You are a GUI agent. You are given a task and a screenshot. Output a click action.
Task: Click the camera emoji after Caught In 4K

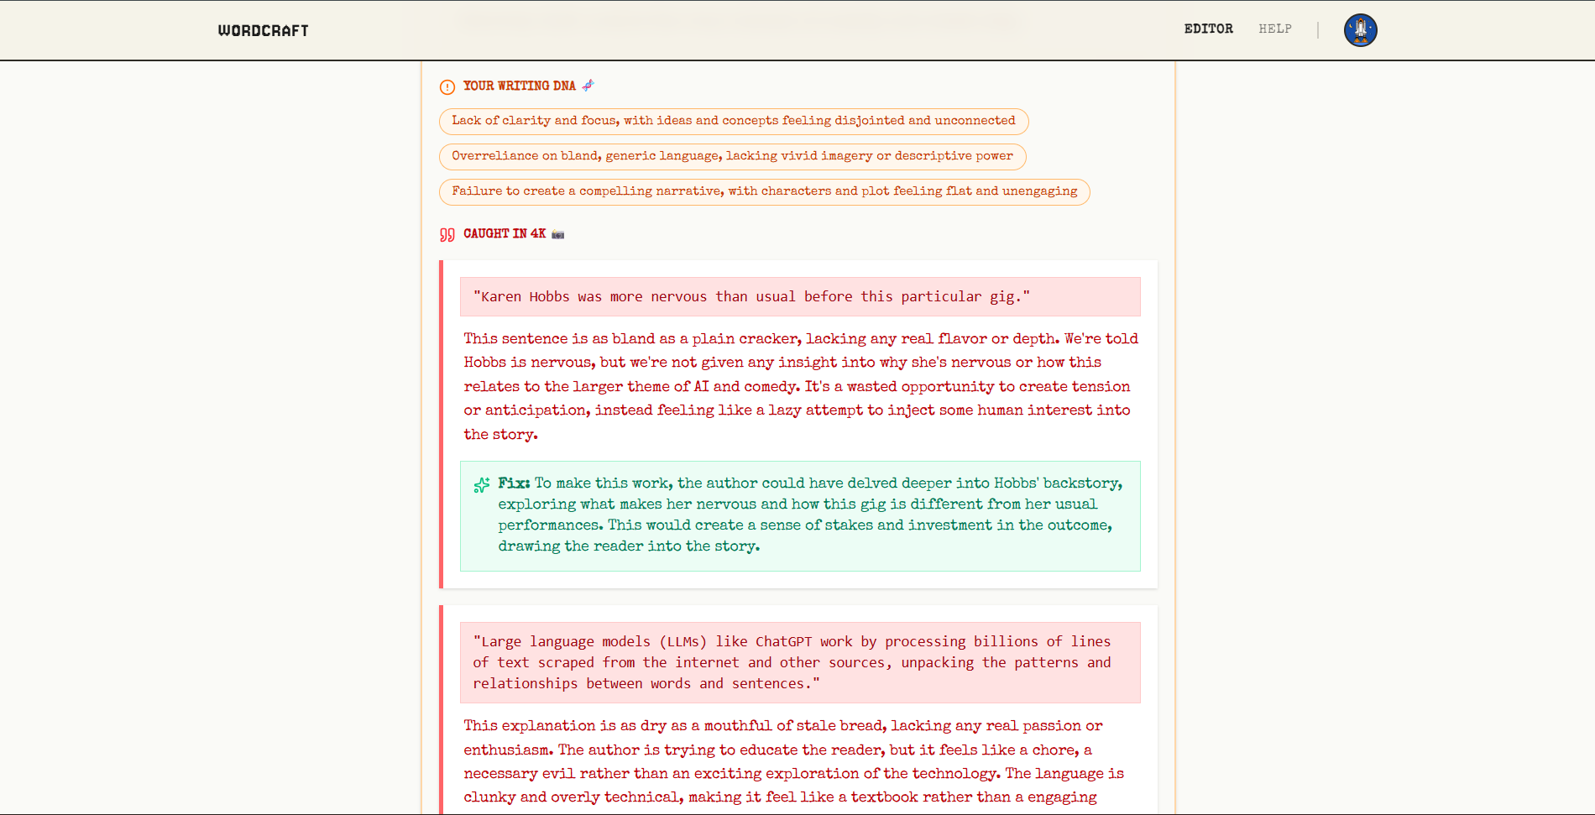[x=557, y=234]
